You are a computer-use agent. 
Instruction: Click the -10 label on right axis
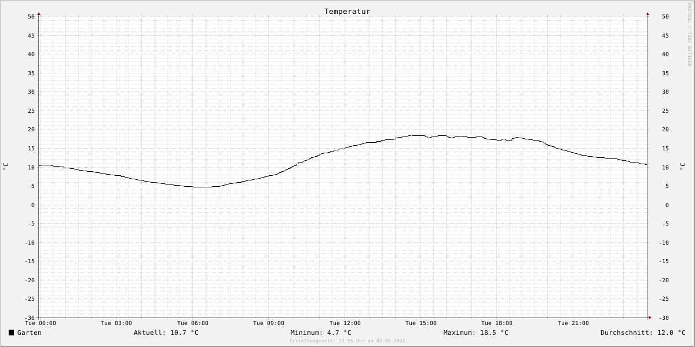(663, 242)
